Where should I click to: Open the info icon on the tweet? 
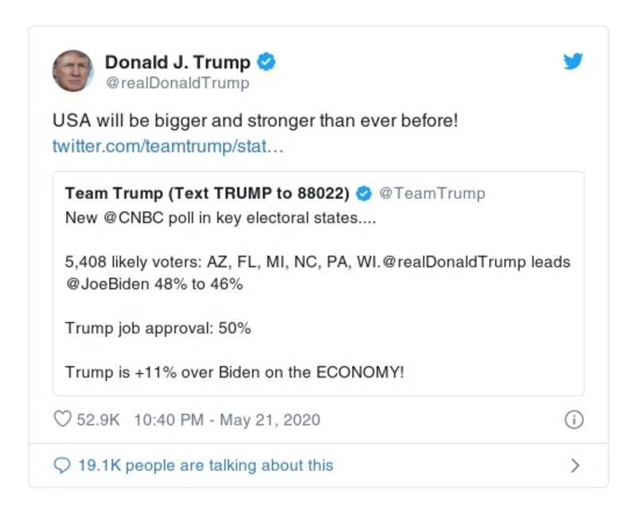[573, 419]
